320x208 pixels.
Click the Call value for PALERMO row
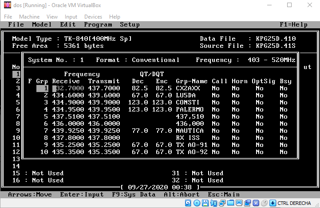click(216, 109)
